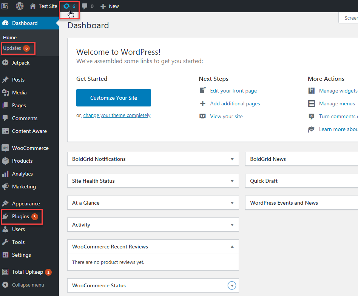Open the WooCommerce sidebar menu

click(x=30, y=148)
